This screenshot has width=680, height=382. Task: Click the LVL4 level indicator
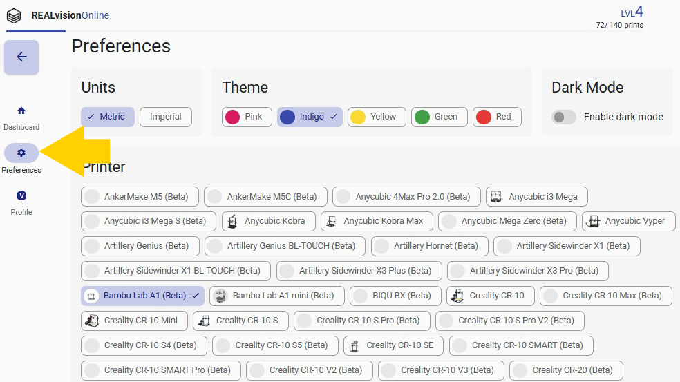[x=632, y=11]
